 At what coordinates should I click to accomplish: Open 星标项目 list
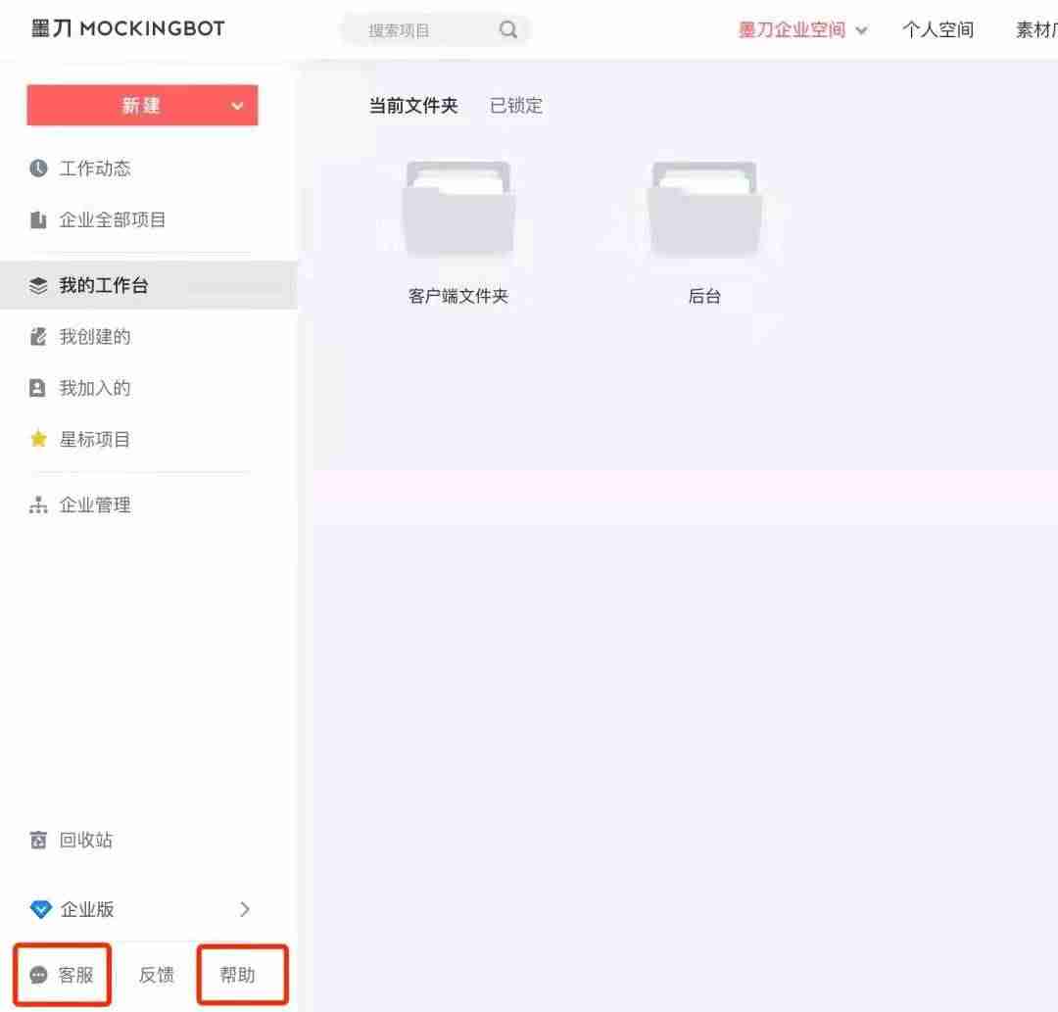(95, 439)
